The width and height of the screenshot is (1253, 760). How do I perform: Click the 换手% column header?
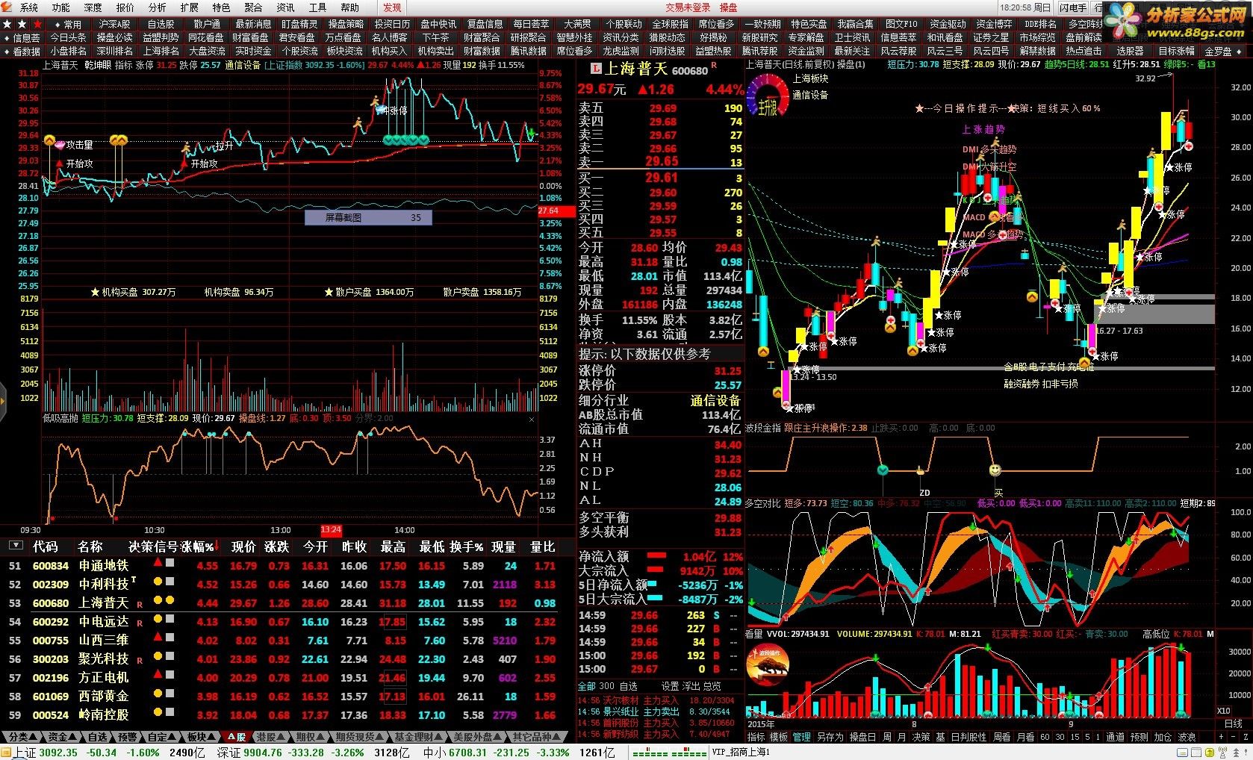[467, 546]
